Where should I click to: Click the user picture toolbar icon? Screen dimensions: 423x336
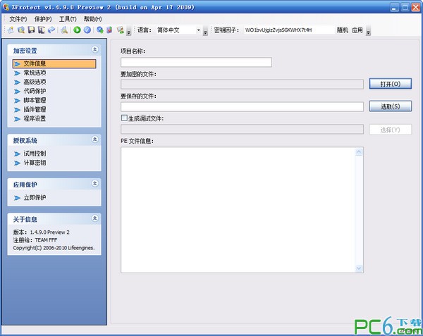pos(121,30)
